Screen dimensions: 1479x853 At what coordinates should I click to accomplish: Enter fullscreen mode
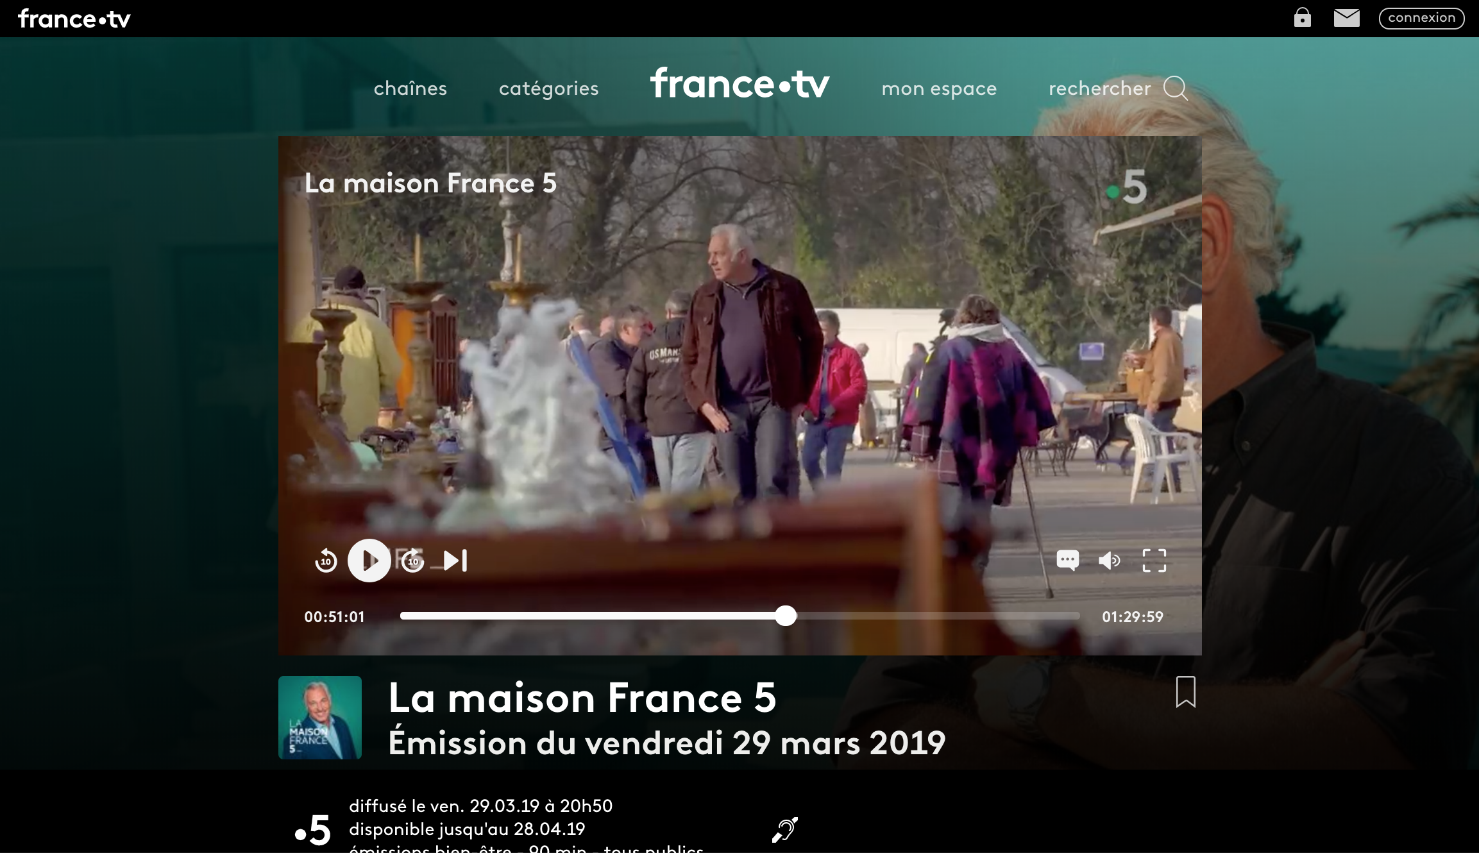pos(1154,561)
